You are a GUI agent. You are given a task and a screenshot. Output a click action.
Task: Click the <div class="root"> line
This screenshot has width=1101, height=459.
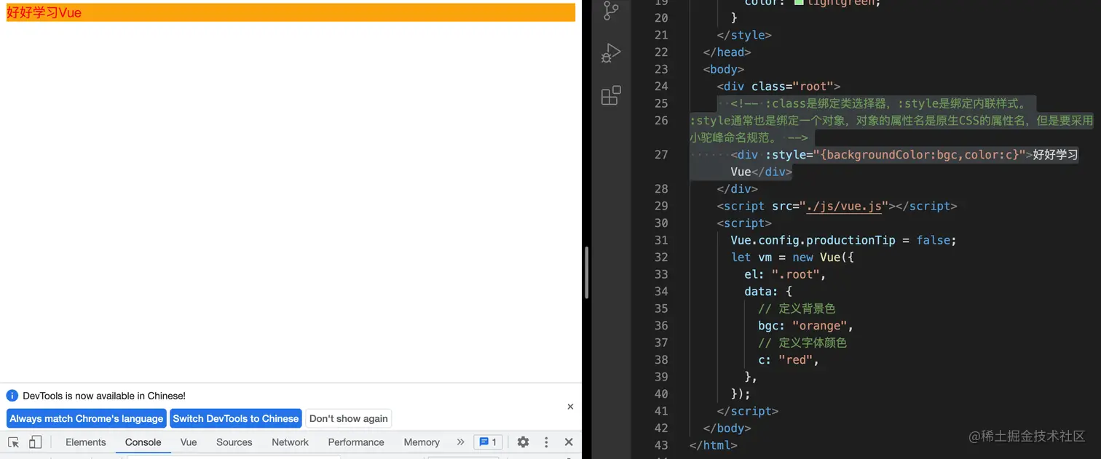pos(778,86)
